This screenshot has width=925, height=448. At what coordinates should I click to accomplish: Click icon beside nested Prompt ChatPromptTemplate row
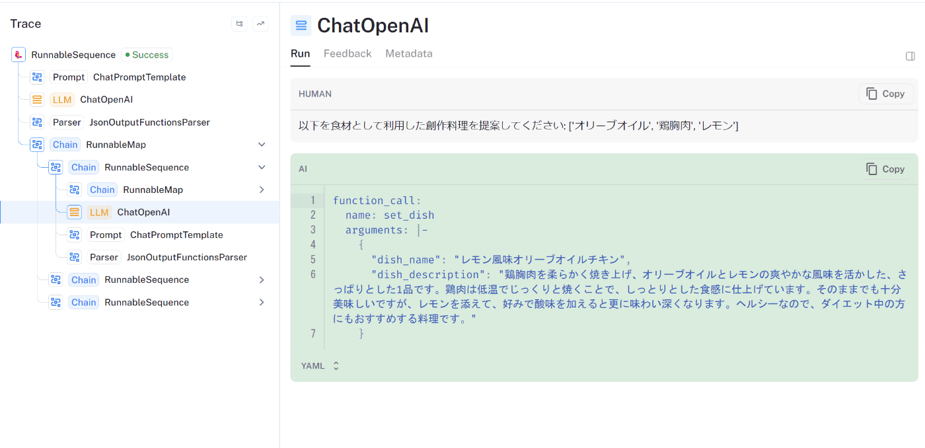coord(74,235)
